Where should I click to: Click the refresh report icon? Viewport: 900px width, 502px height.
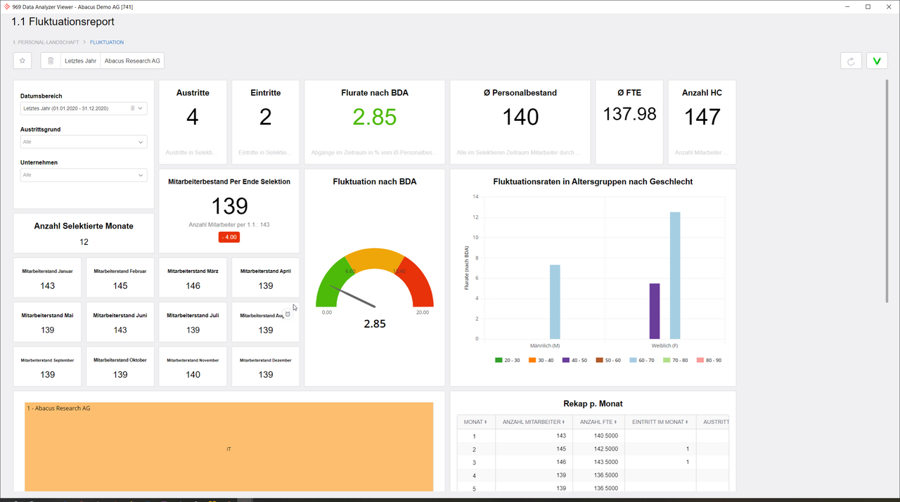851,61
